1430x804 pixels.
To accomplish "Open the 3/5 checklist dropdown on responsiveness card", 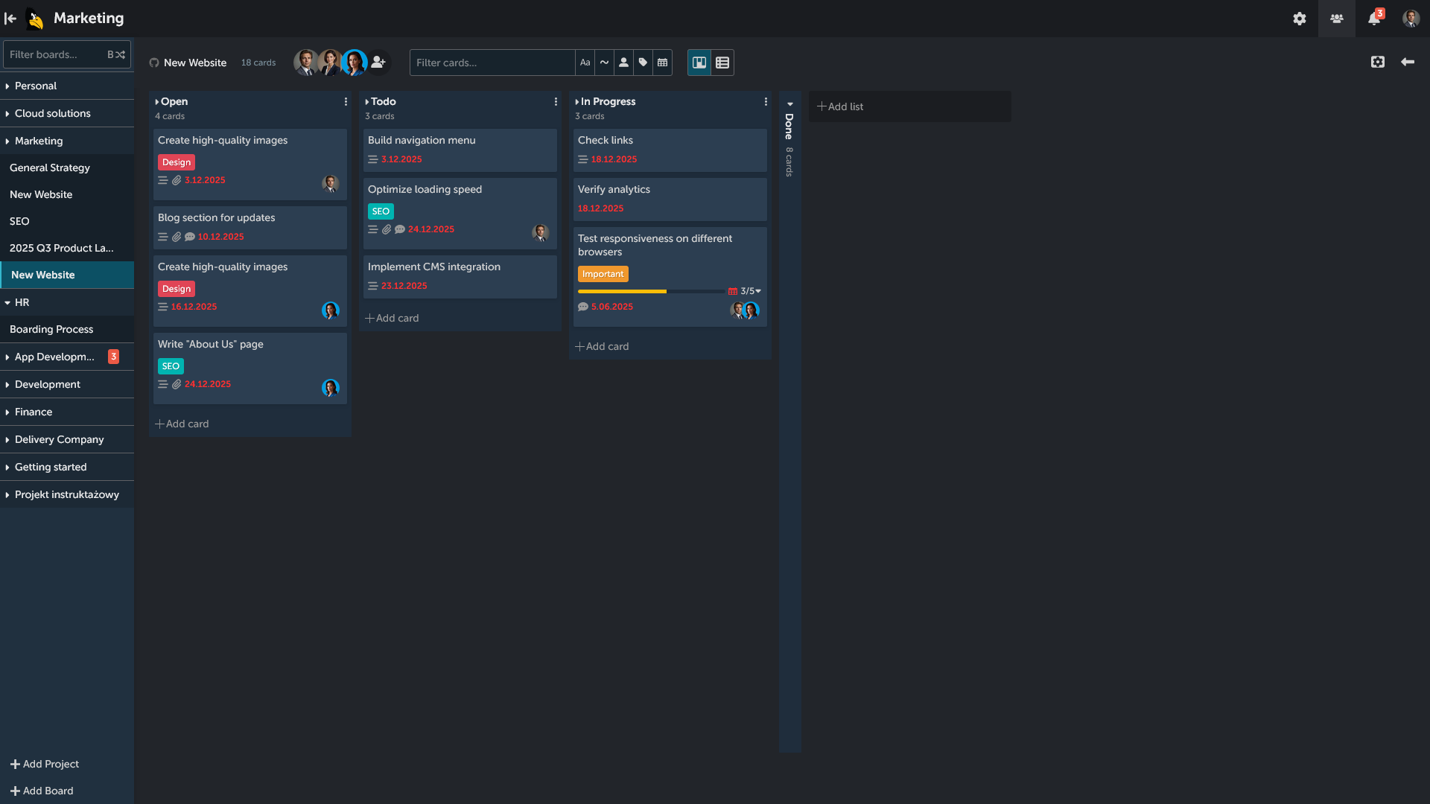I will (757, 291).
